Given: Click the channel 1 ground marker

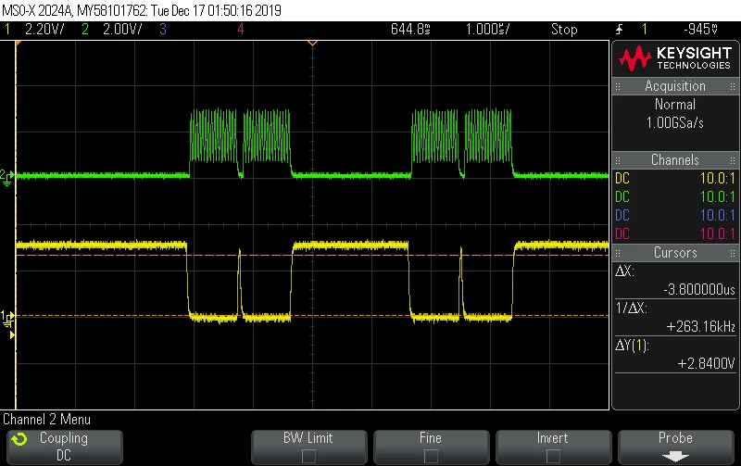Looking at the screenshot, I should point(6,319).
